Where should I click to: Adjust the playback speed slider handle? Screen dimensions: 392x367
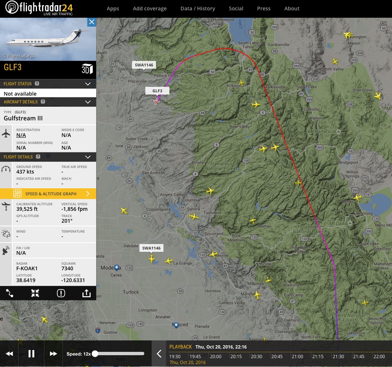point(95,354)
